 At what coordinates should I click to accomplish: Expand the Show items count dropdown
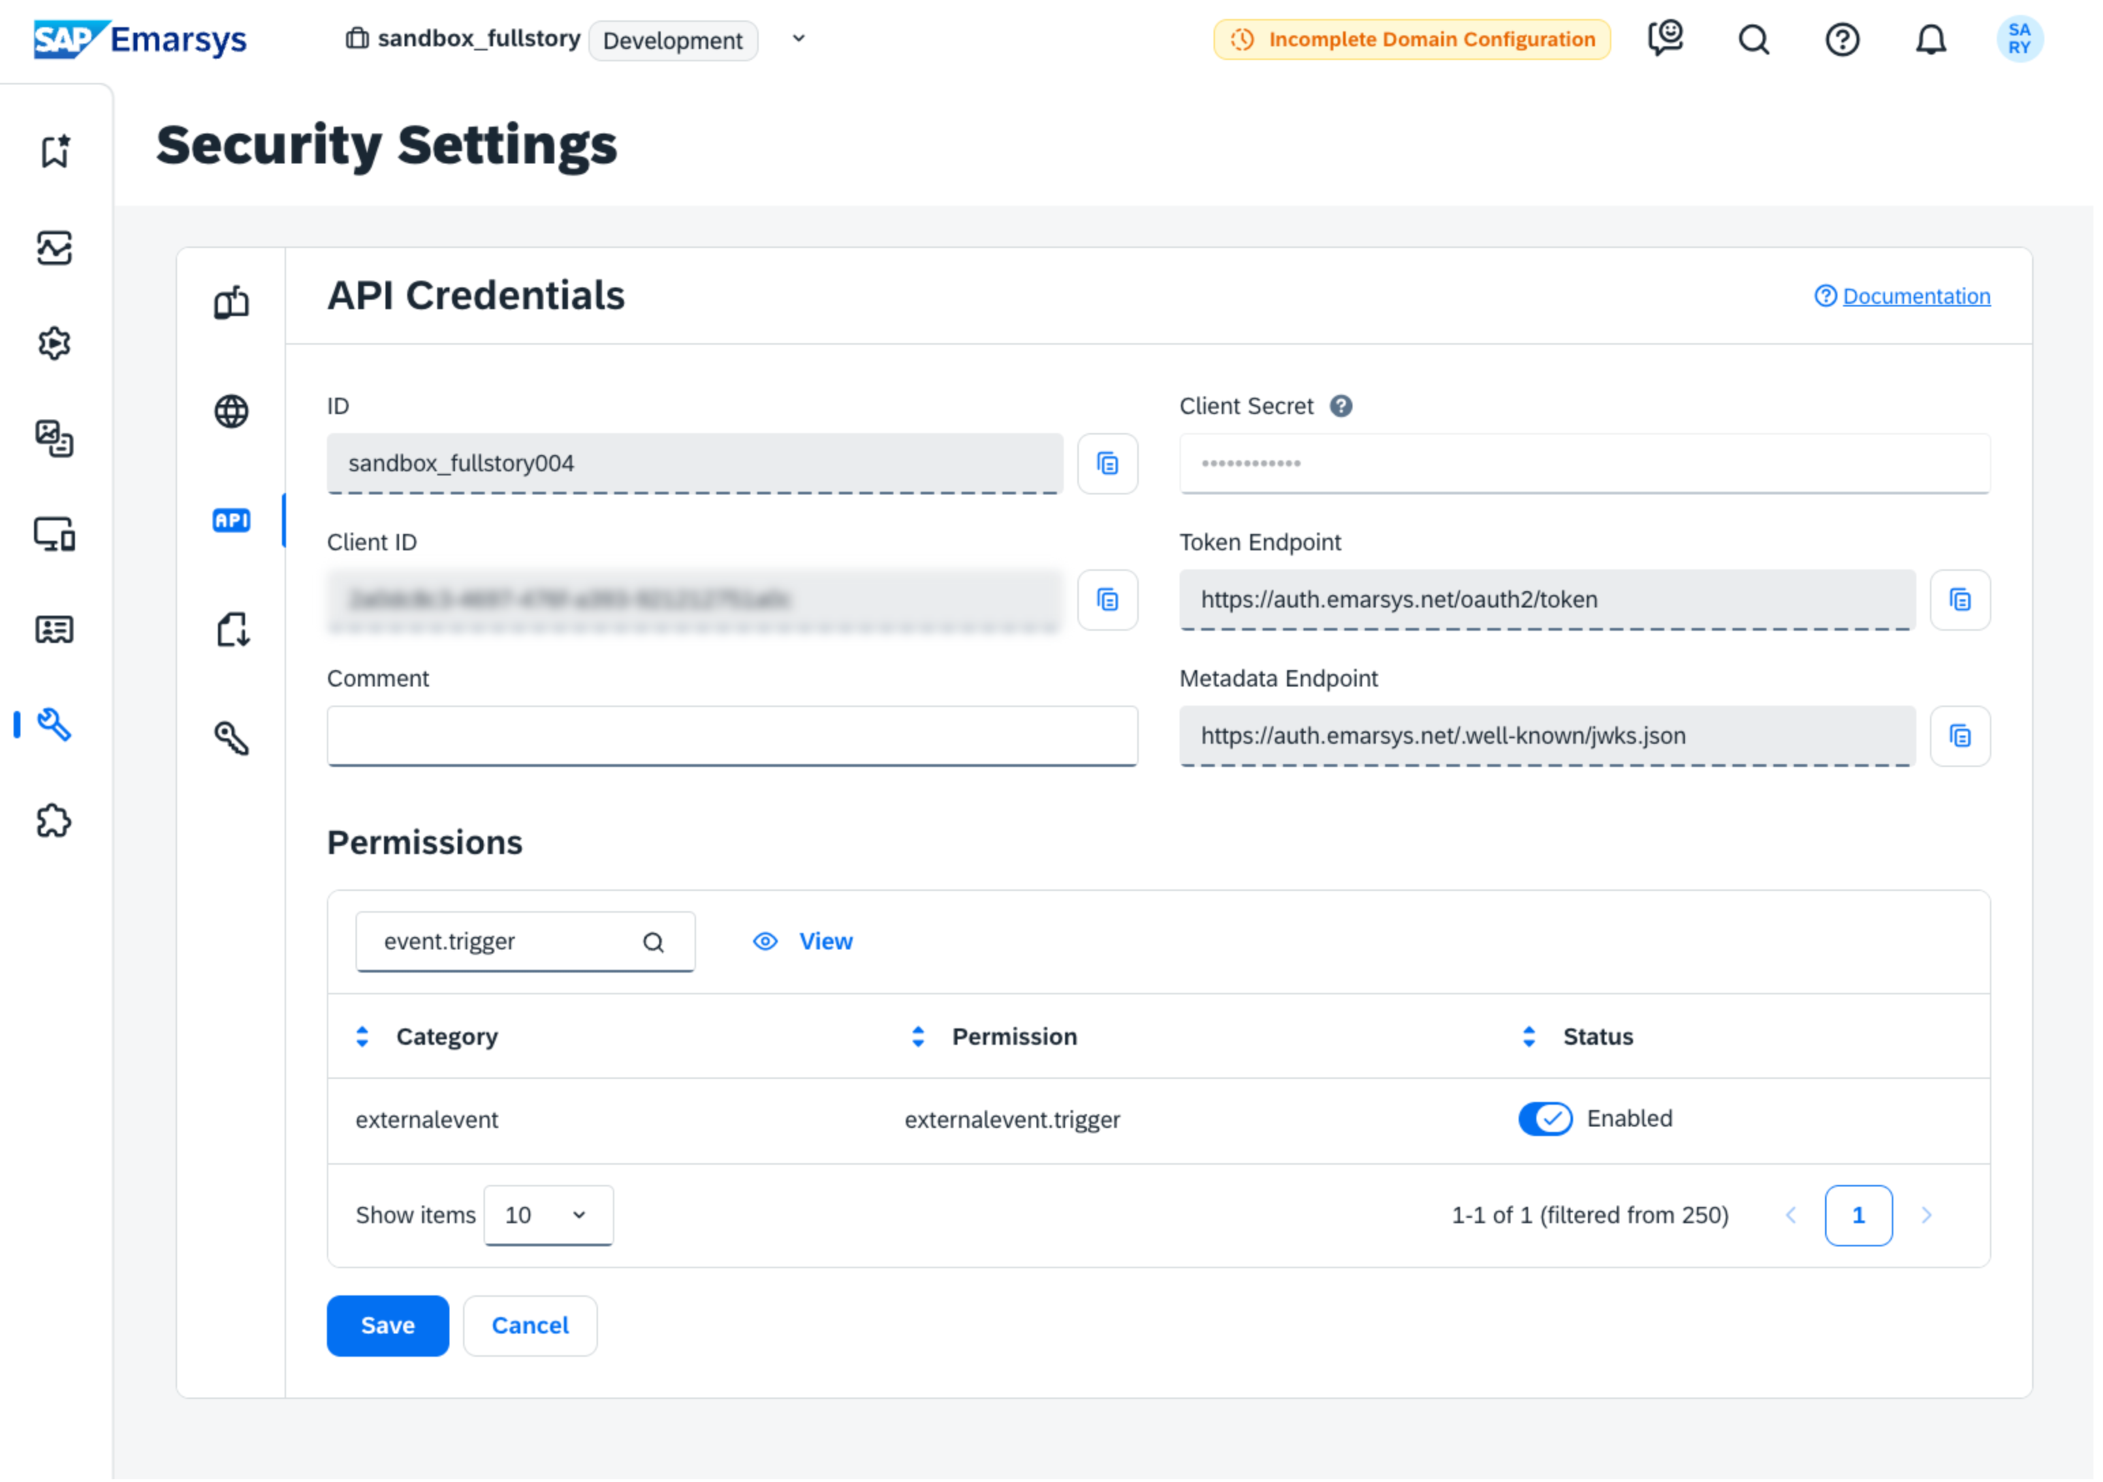point(548,1216)
